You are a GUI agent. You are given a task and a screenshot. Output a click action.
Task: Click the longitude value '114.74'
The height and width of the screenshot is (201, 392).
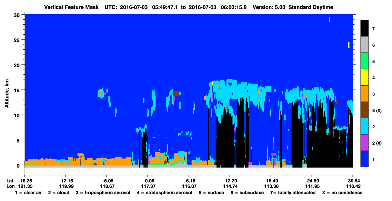pyautogui.click(x=230, y=186)
